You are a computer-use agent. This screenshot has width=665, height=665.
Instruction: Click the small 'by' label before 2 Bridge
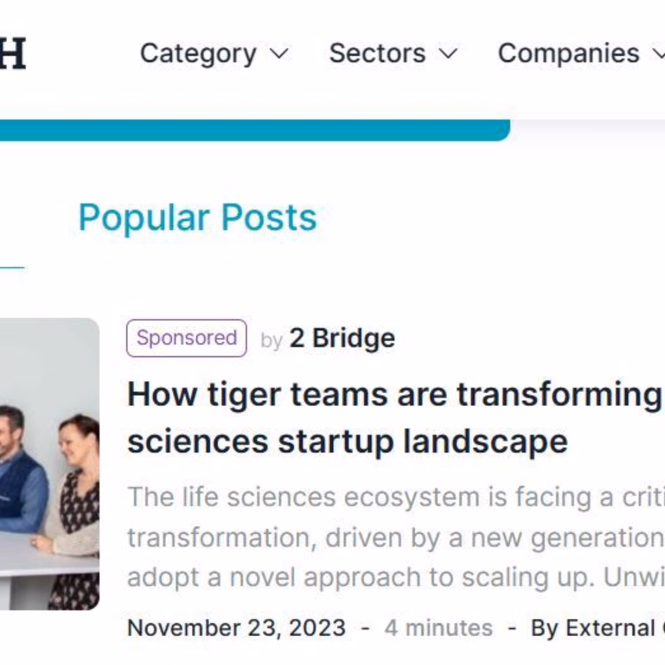coord(271,341)
